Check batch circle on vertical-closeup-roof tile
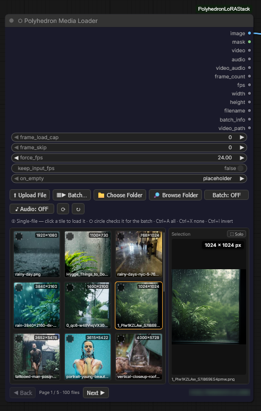The image size is (261, 411). [121, 339]
